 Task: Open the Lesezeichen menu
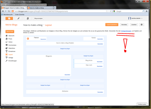pyautogui.click(x=32, y=5)
